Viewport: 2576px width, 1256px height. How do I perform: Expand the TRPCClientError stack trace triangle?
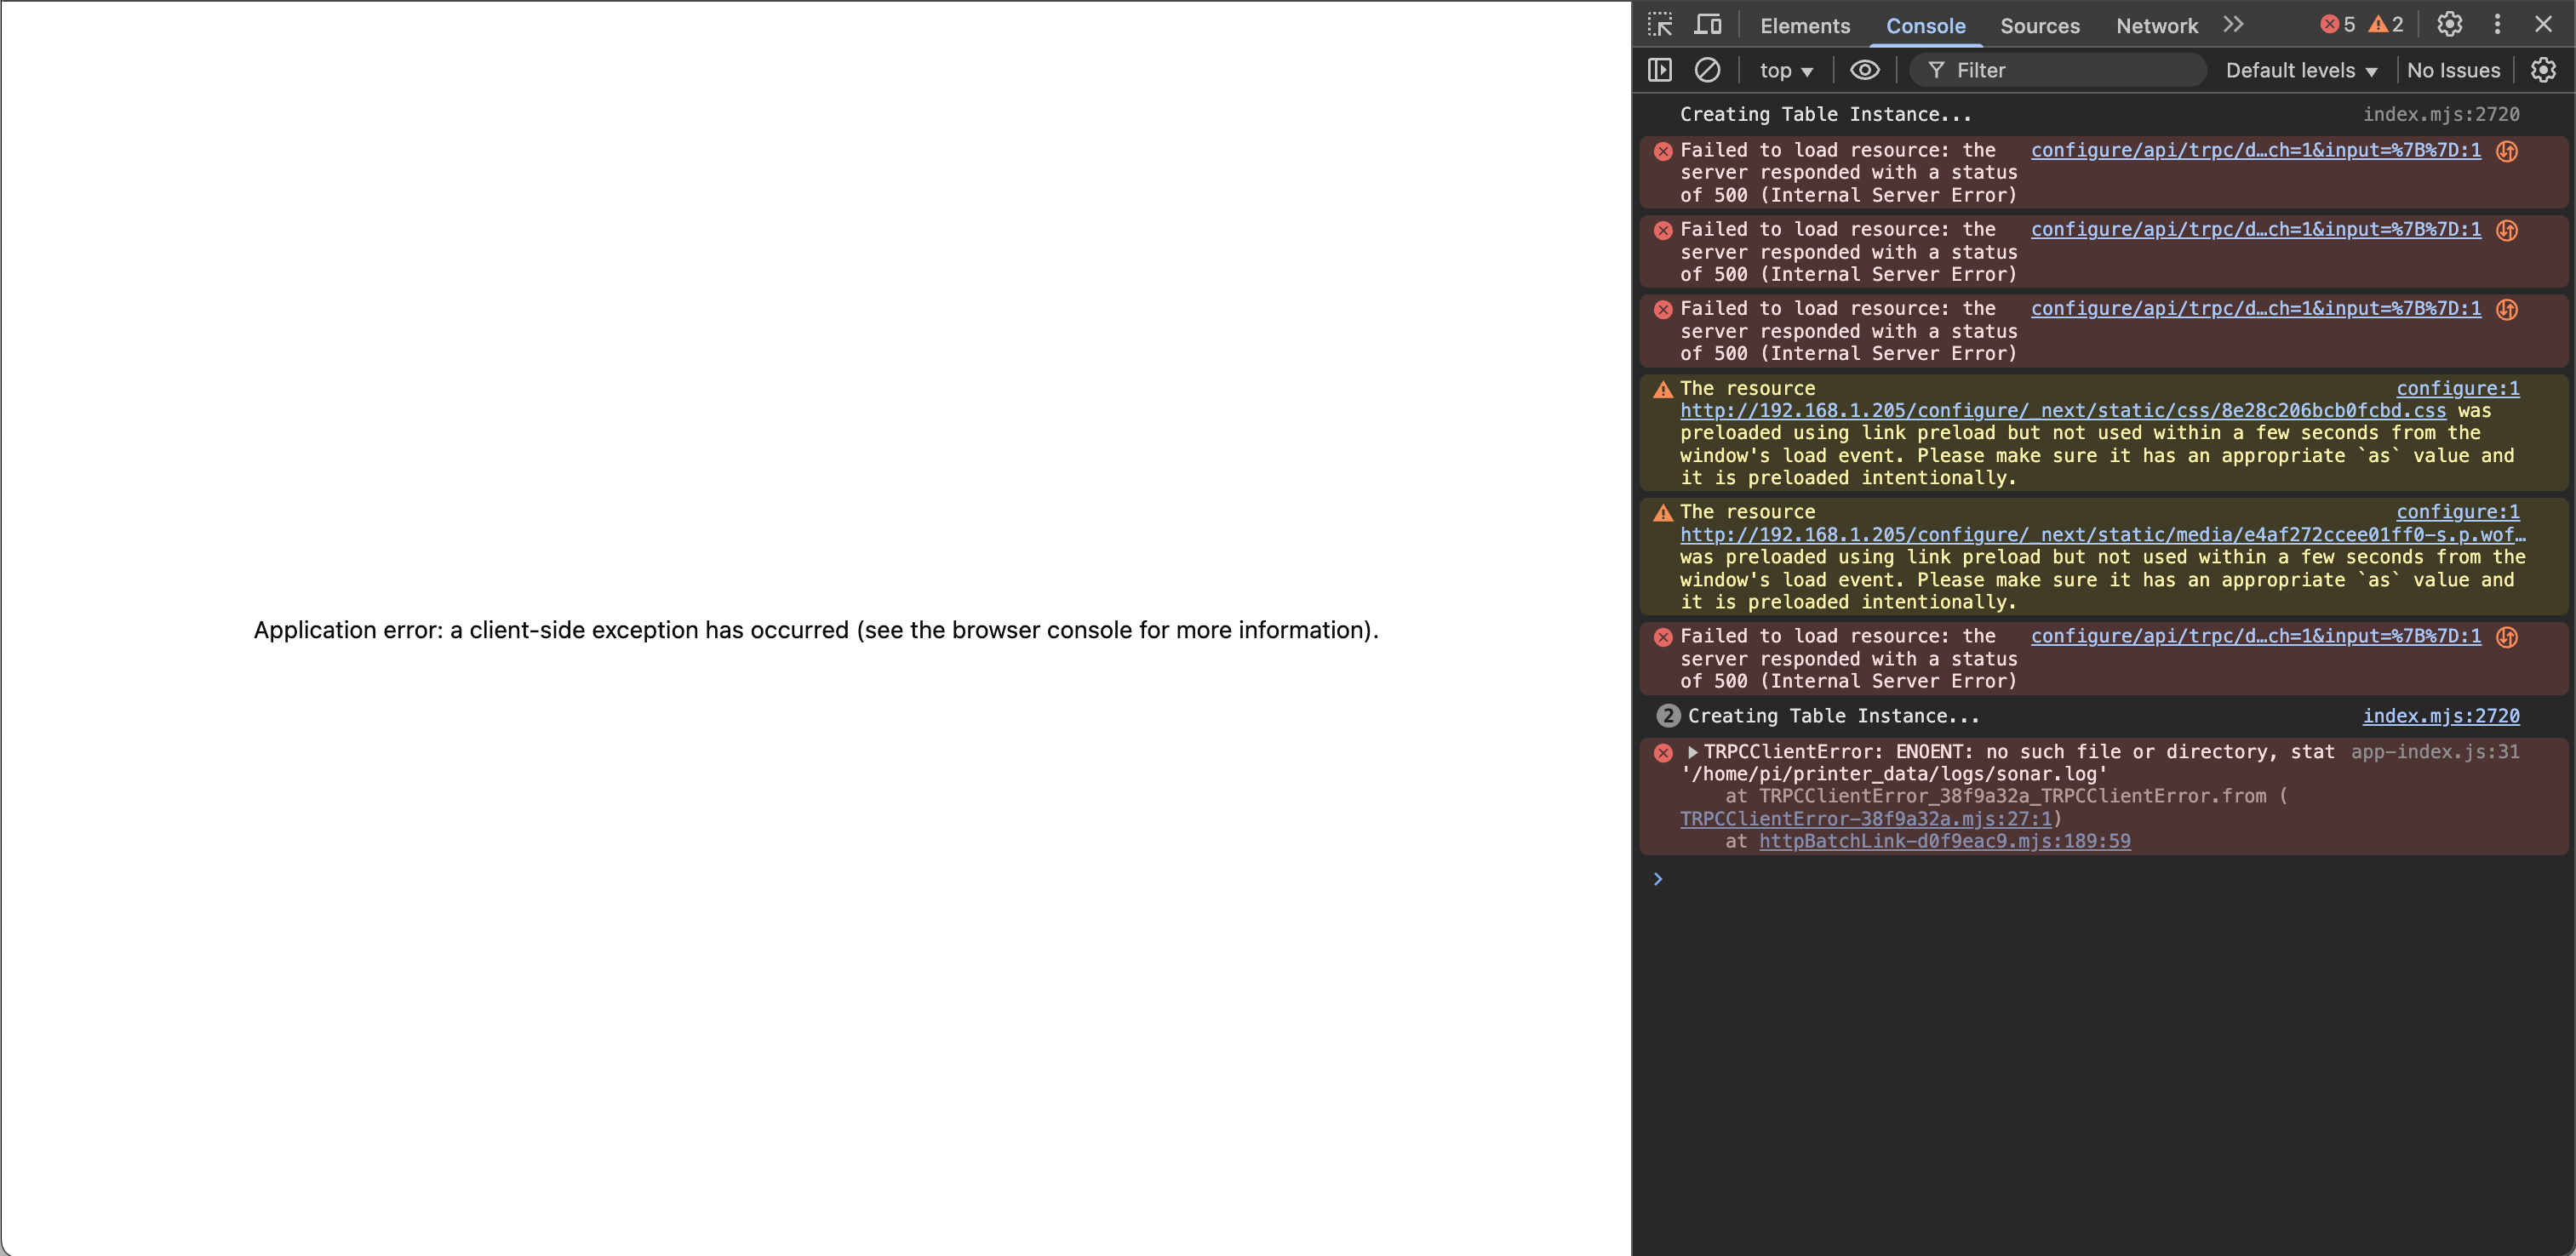[x=1692, y=752]
